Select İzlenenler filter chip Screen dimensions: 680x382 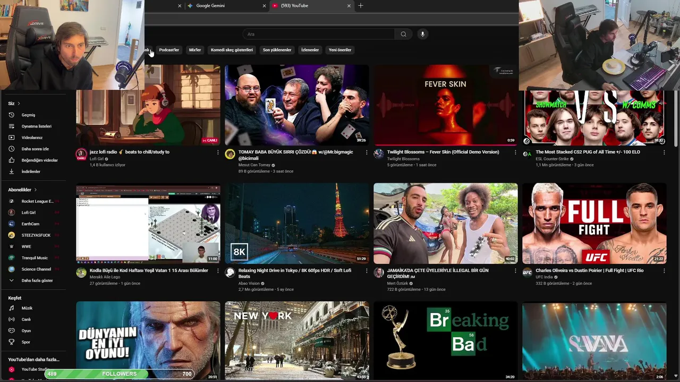[310, 50]
